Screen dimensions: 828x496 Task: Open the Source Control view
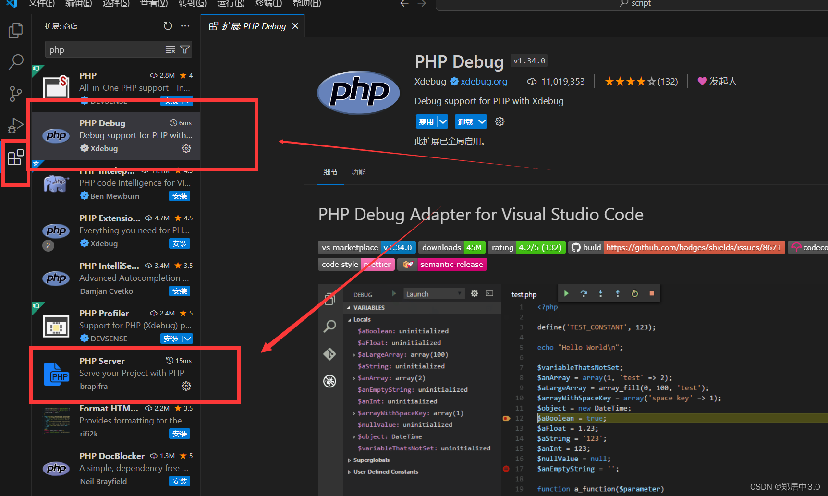click(x=15, y=94)
